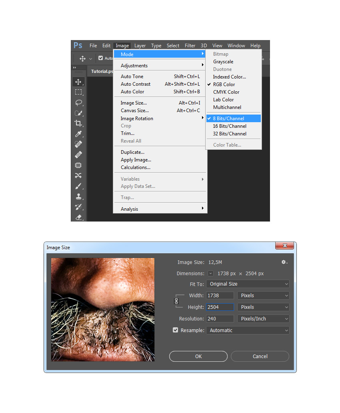Select the Rectangular Marquee tool
This screenshot has width=340, height=413.
pyautogui.click(x=78, y=92)
